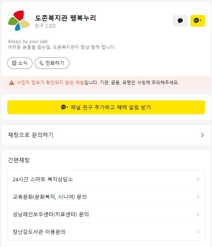
Task: Click the yellow Ch+ add channel icon
Action: (x=198, y=21)
